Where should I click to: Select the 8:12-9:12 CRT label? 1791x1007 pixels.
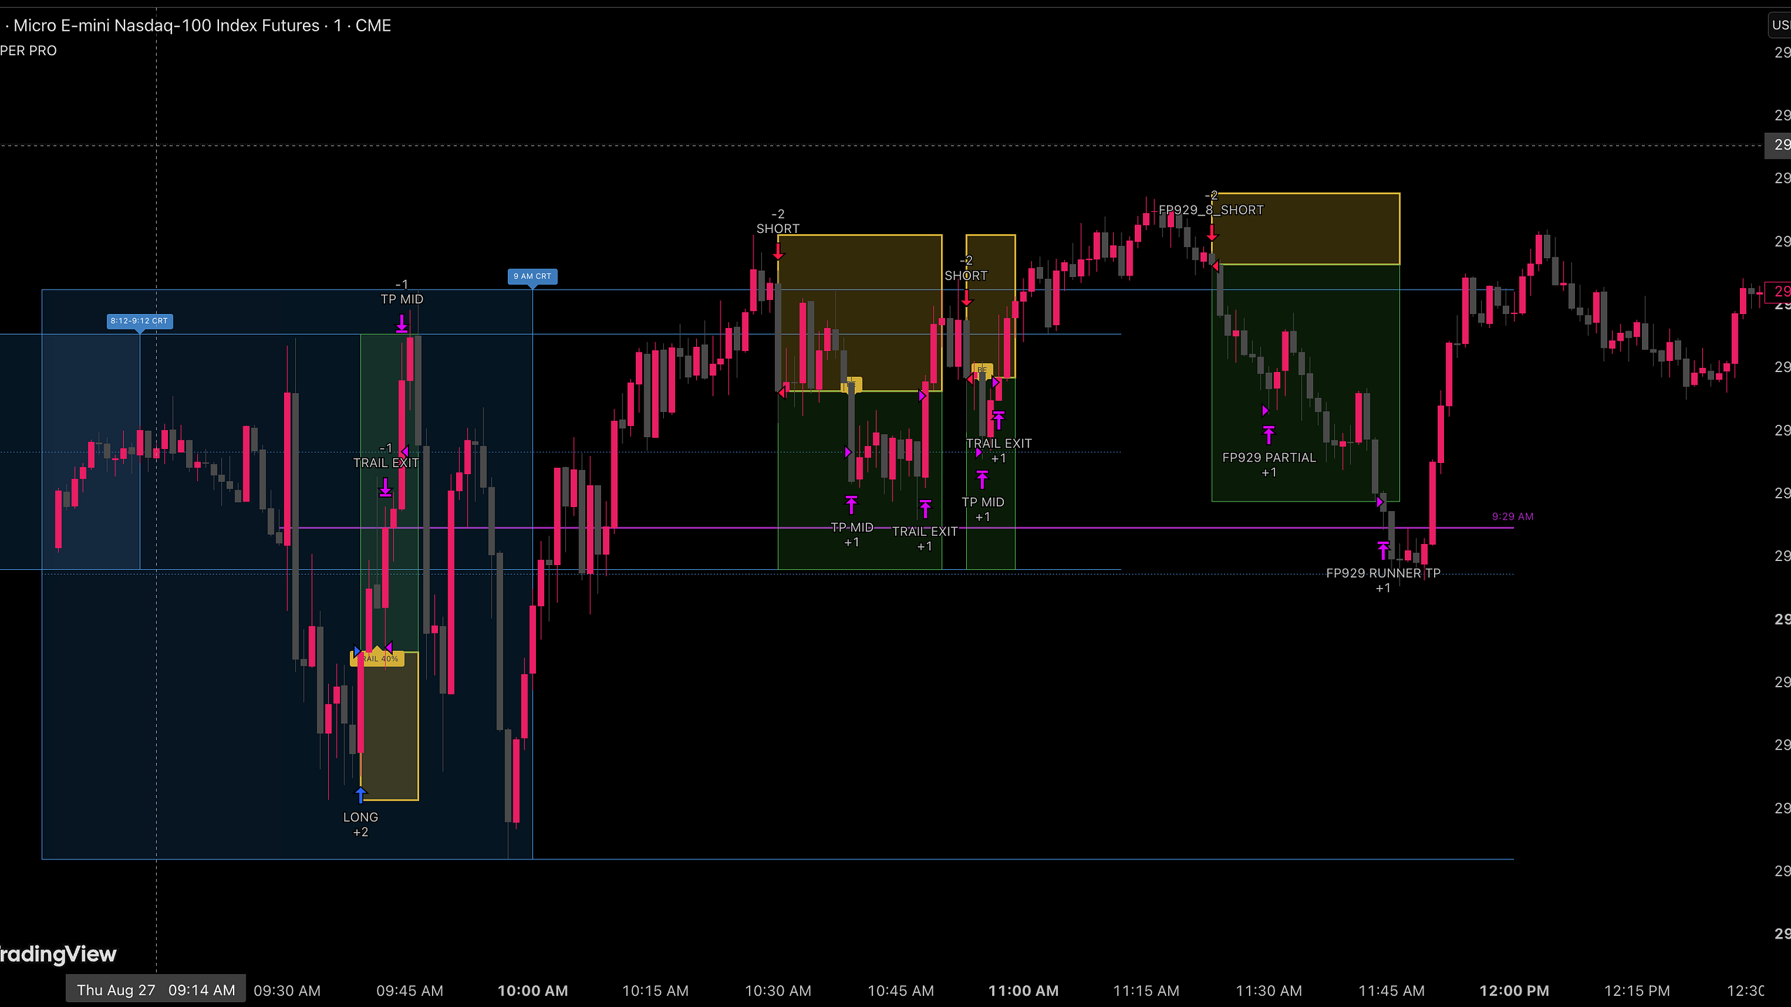pyautogui.click(x=139, y=321)
